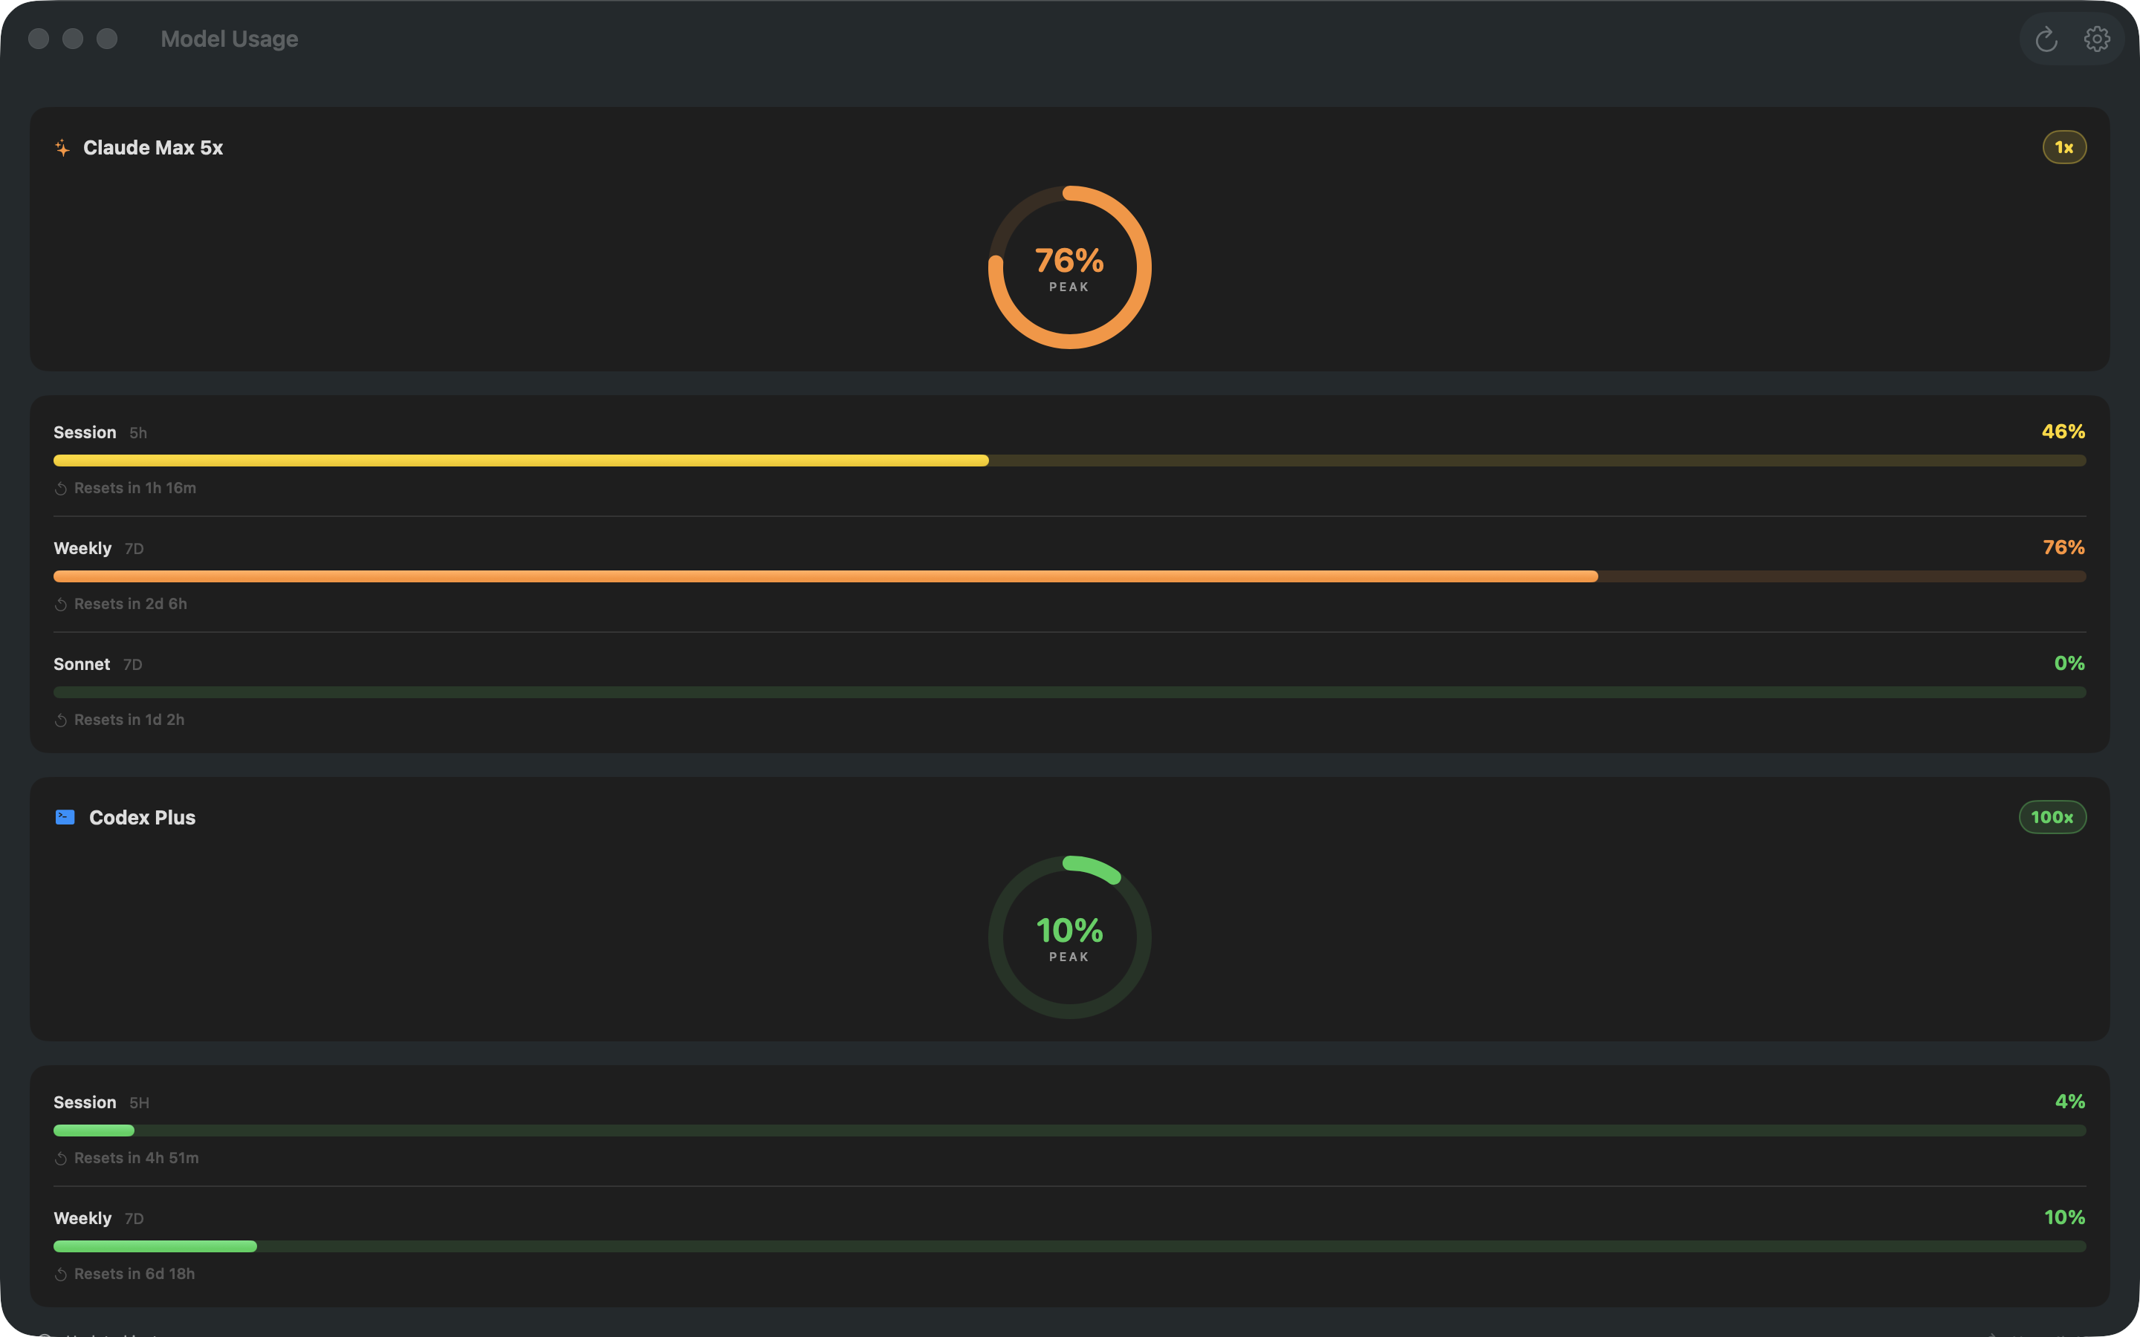Toggle the 100x multiplier badge
2140x1337 pixels.
2052,817
